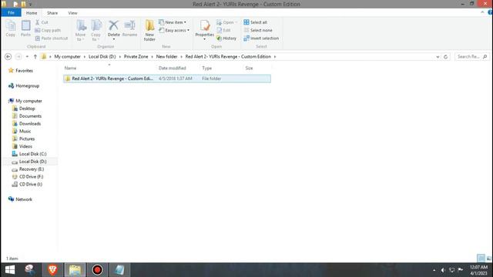
Task: Click the volume tray icon
Action: (443, 270)
